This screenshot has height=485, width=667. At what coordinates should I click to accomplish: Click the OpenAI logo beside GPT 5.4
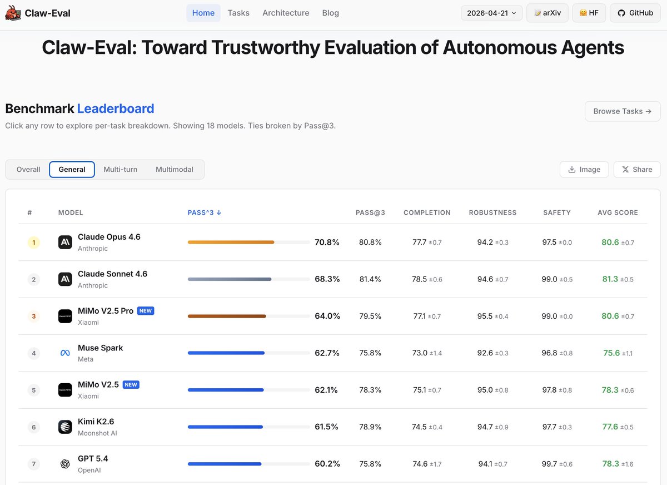point(65,464)
